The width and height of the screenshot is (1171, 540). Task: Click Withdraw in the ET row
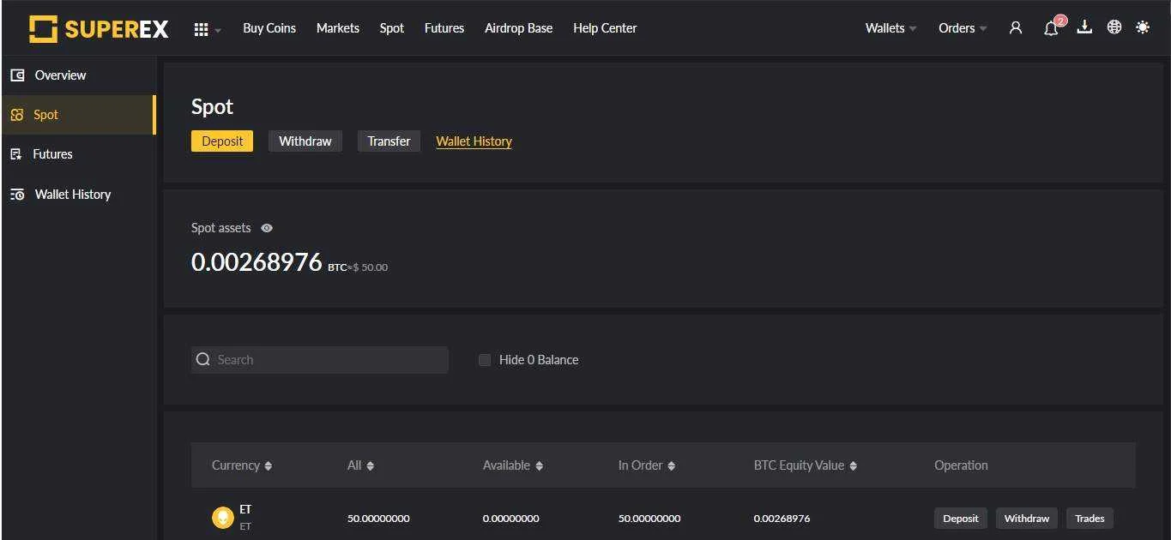point(1027,518)
